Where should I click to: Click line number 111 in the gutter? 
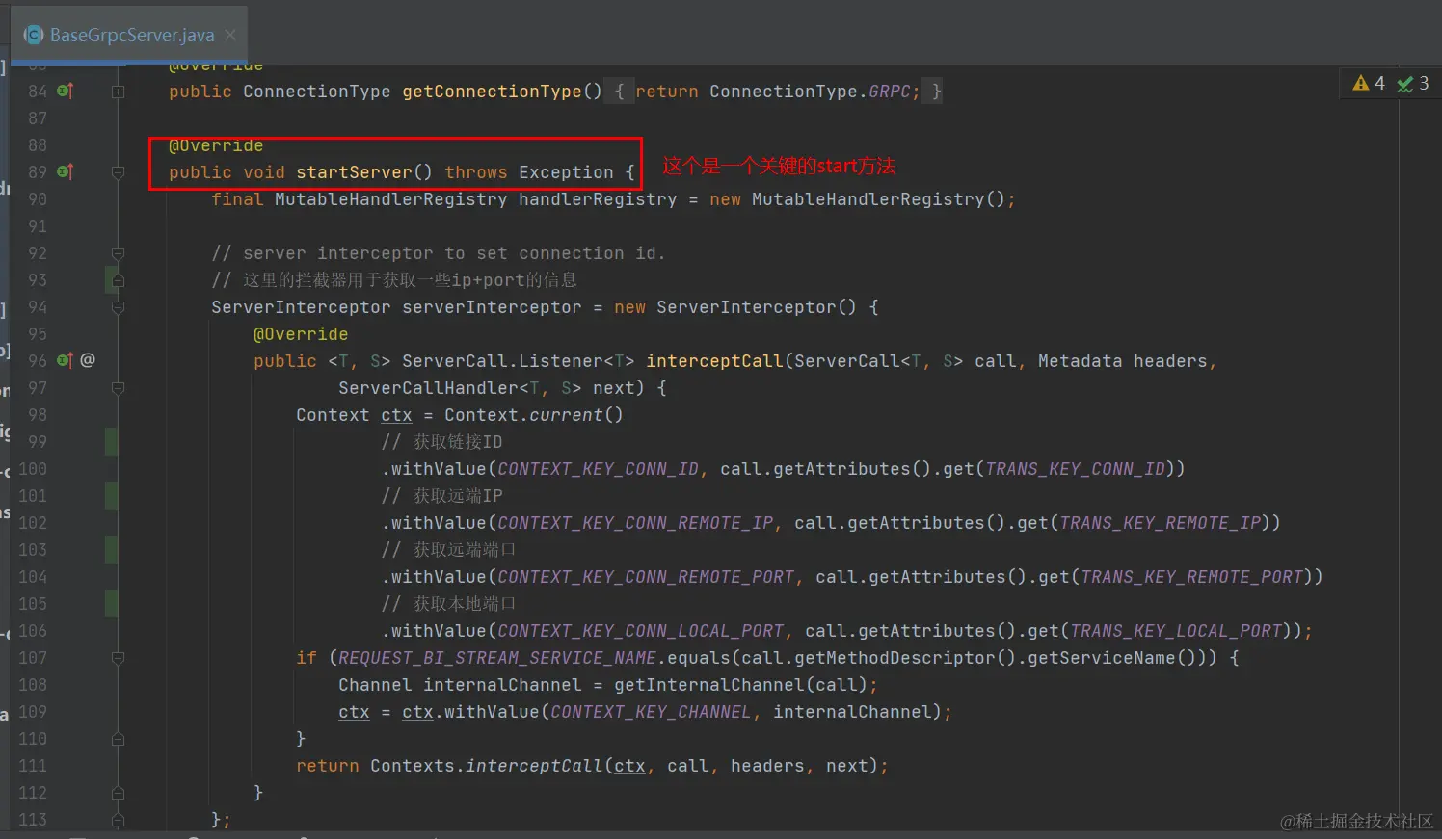(x=33, y=766)
